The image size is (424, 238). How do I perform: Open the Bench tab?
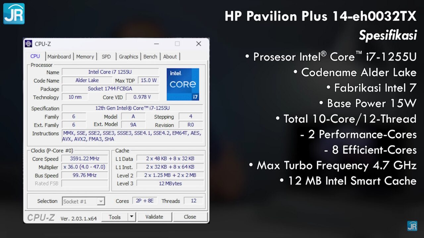150,57
